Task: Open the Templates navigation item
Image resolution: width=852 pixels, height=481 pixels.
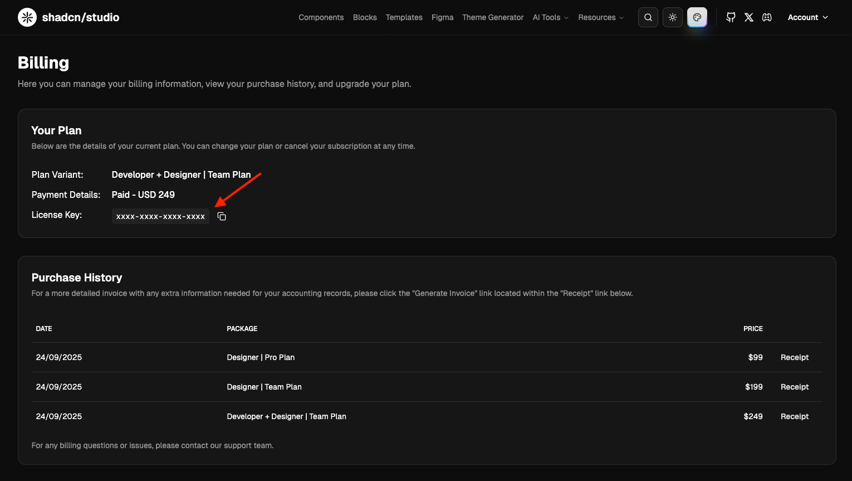Action: coord(404,17)
